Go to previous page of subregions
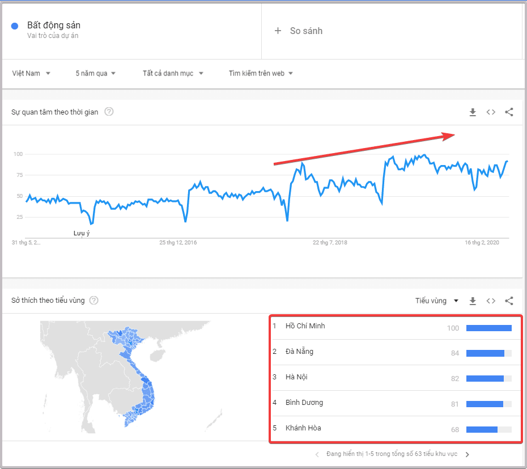527x469 pixels. pos(317,454)
